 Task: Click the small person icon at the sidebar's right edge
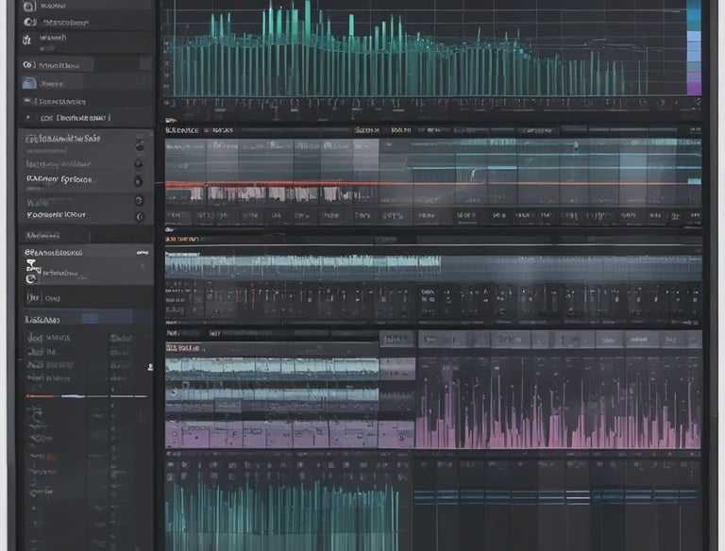coord(150,367)
